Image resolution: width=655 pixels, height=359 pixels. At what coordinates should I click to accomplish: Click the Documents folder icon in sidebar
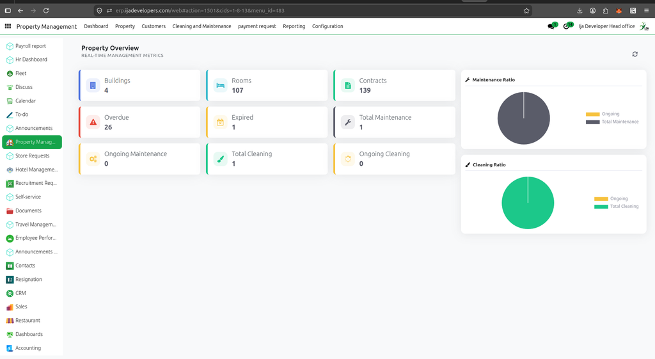pyautogui.click(x=10, y=211)
